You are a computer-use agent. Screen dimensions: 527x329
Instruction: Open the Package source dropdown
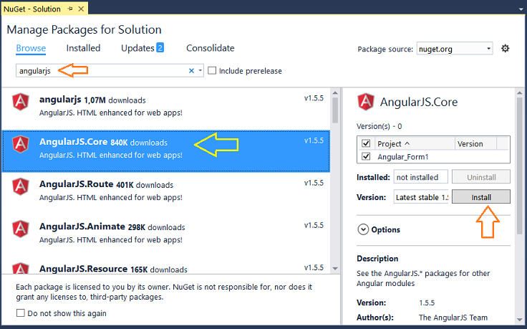(455, 49)
